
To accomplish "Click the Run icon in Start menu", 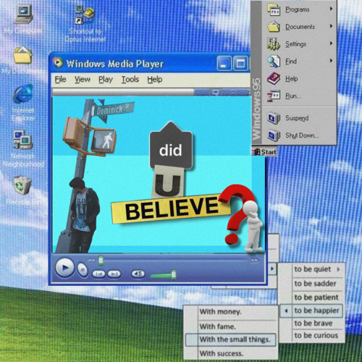I will [274, 96].
